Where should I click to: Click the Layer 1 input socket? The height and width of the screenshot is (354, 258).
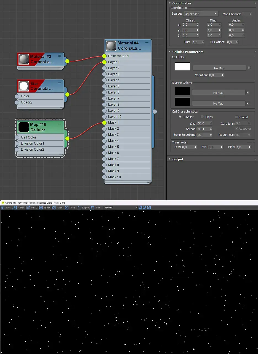(x=104, y=62)
